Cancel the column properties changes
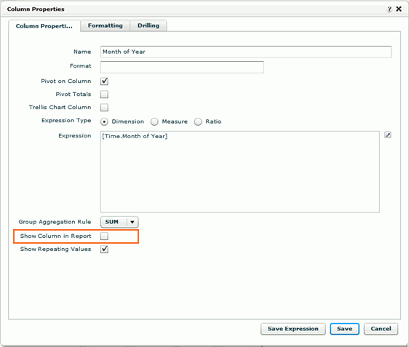The width and height of the screenshot is (409, 347). (381, 329)
